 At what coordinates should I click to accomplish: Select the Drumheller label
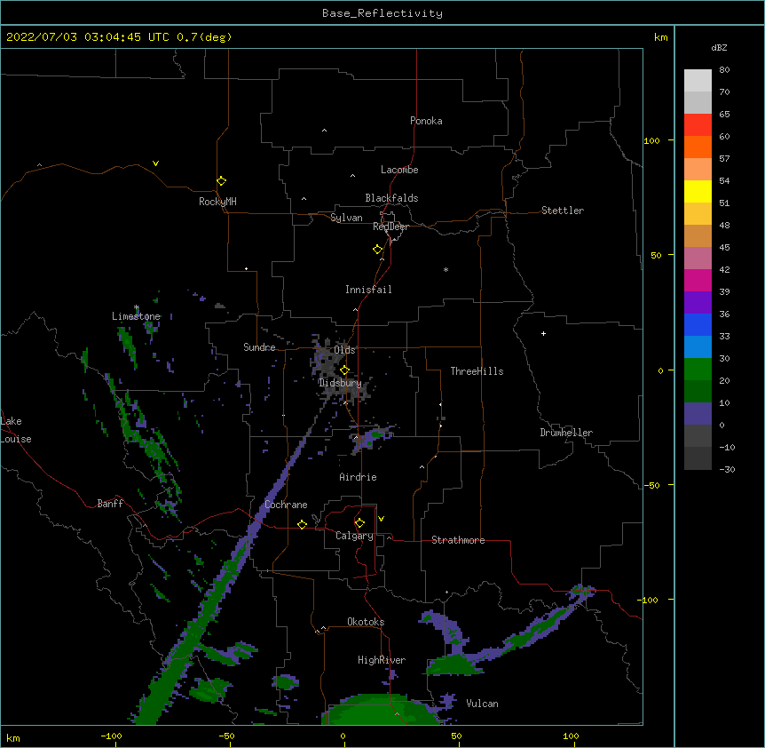pyautogui.click(x=566, y=433)
